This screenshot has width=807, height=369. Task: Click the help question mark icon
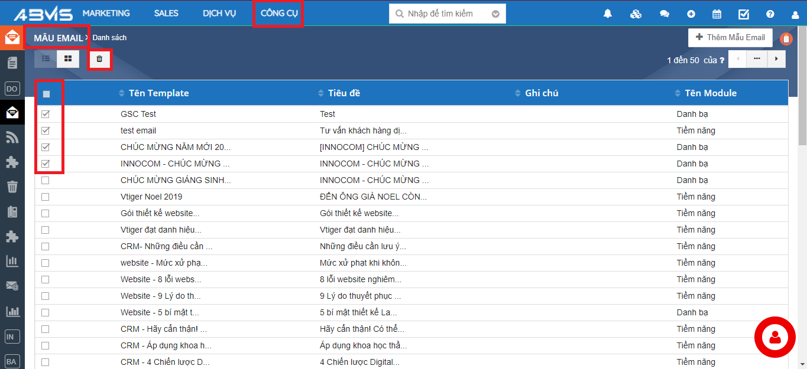click(770, 14)
